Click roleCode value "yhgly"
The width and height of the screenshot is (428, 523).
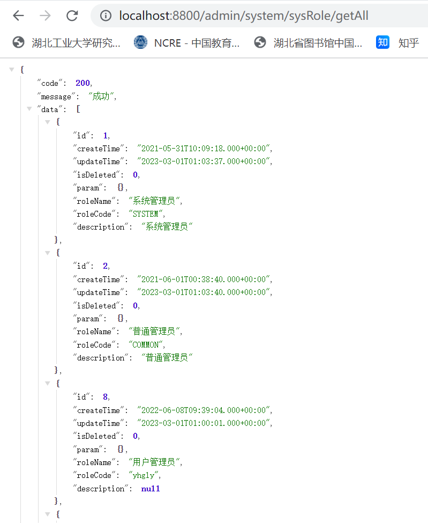[144, 475]
